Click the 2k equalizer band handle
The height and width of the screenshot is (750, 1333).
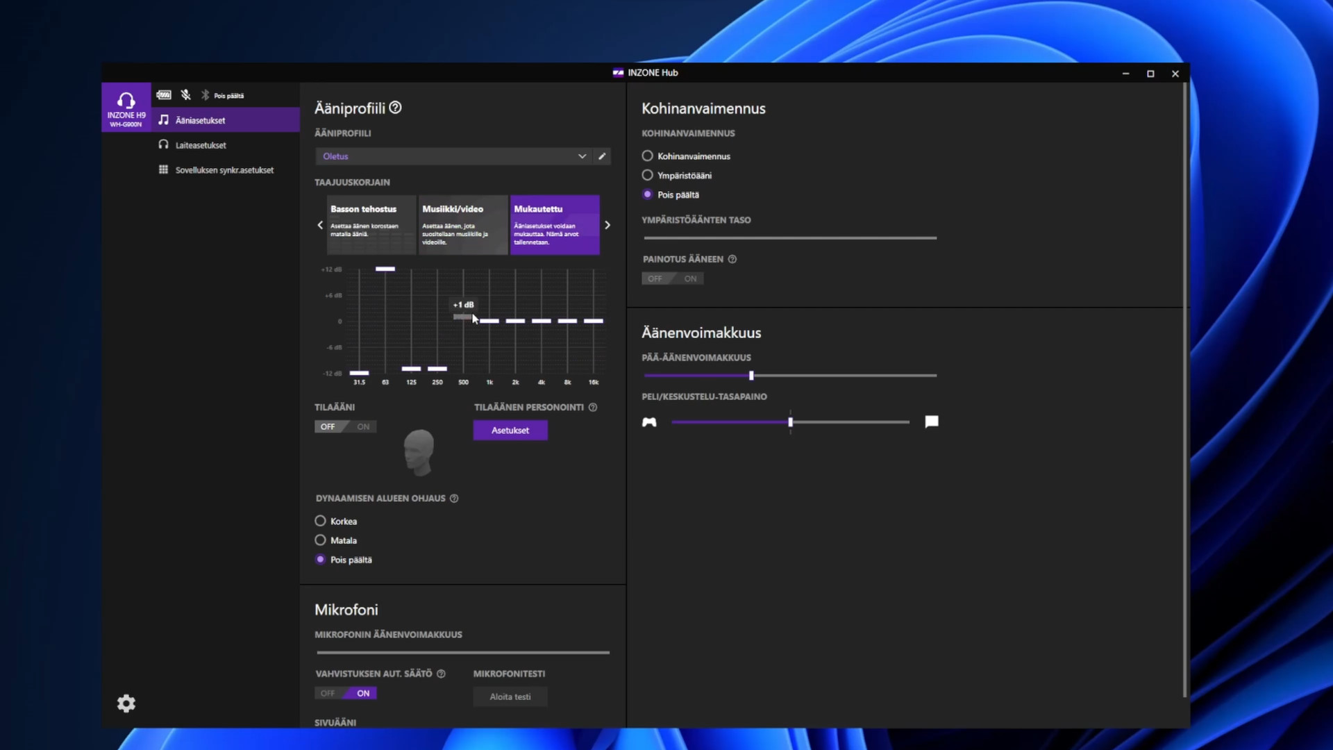[515, 321]
